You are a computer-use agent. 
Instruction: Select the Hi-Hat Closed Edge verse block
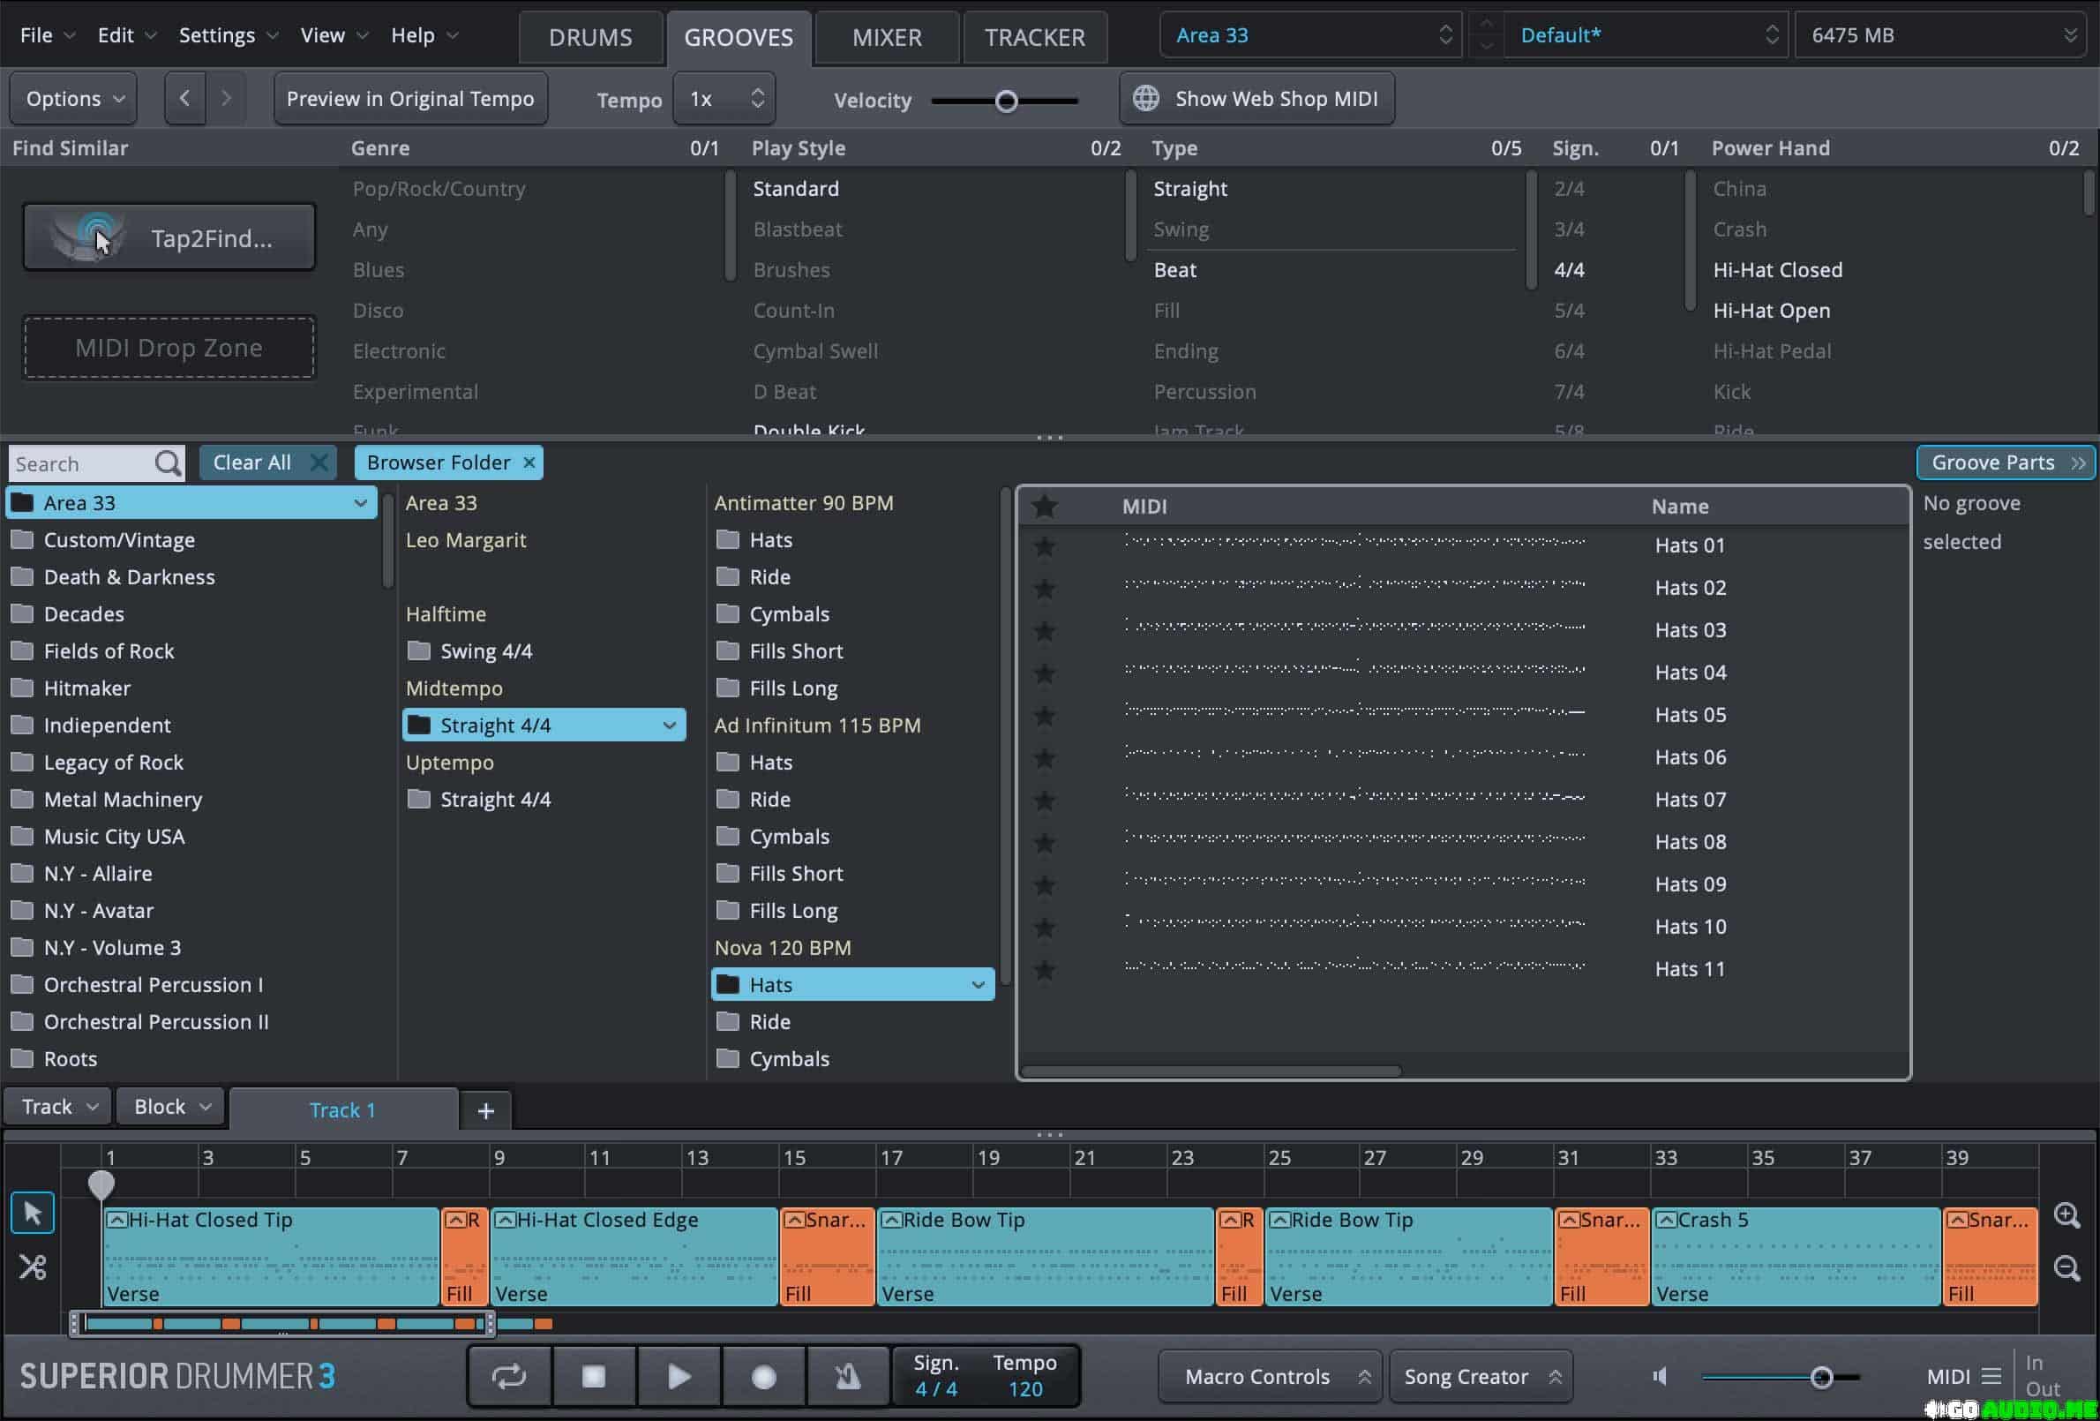[634, 1257]
